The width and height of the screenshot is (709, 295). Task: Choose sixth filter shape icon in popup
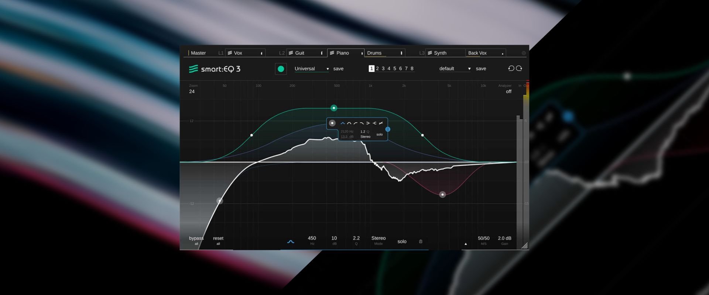coord(374,123)
